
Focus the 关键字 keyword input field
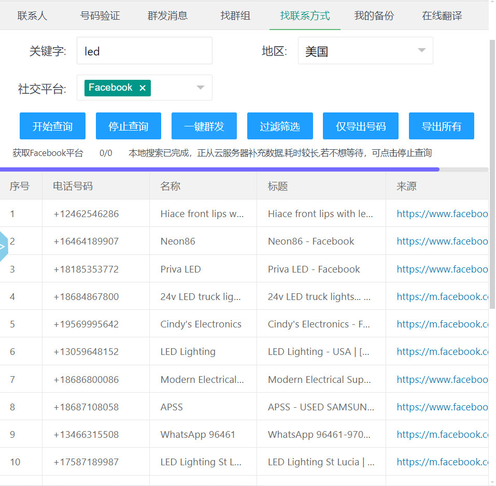point(144,51)
